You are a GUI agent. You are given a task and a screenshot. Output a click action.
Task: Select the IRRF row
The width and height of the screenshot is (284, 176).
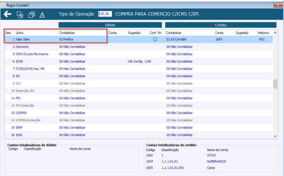coord(139,128)
